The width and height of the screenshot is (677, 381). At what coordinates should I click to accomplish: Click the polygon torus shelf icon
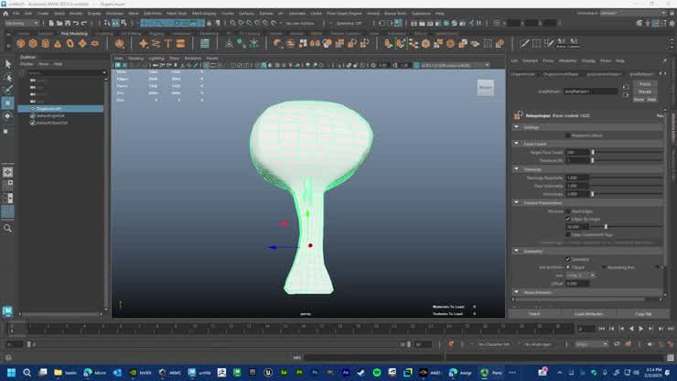[71, 43]
